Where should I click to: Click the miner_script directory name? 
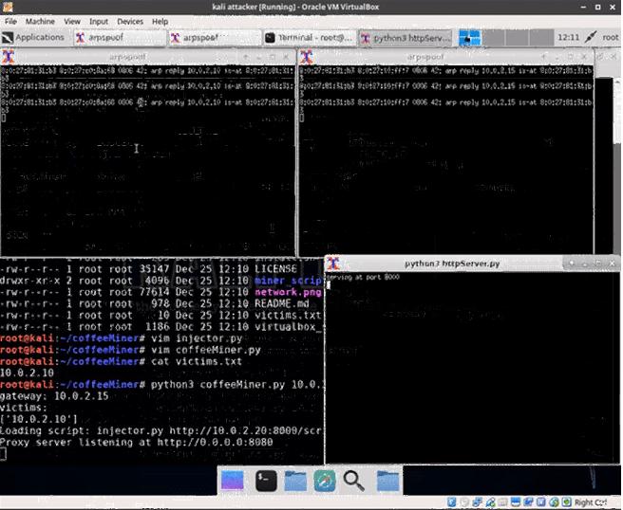click(288, 281)
